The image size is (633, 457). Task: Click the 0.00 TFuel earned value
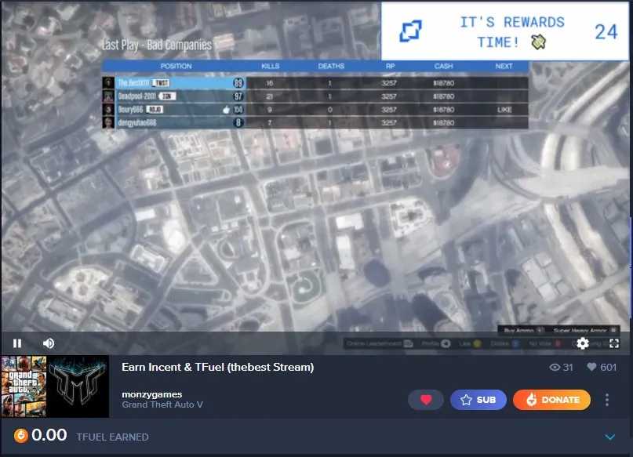click(x=49, y=435)
